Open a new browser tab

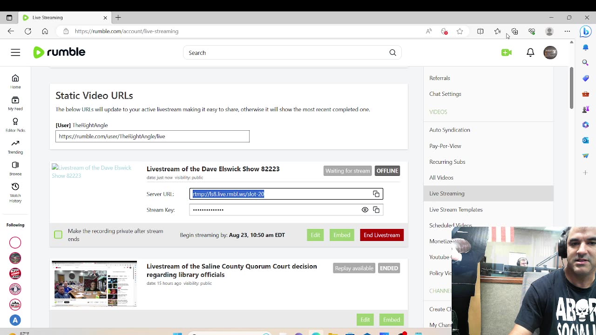click(x=118, y=18)
